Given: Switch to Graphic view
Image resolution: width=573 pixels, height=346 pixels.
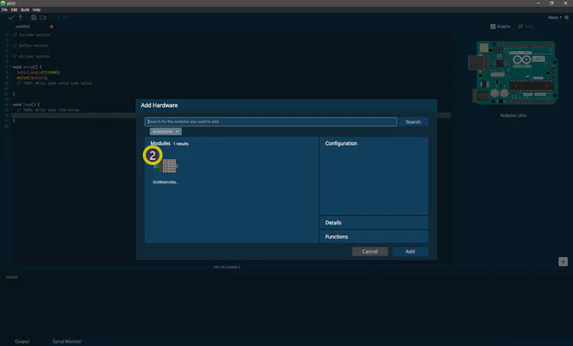Looking at the screenshot, I should pos(500,26).
